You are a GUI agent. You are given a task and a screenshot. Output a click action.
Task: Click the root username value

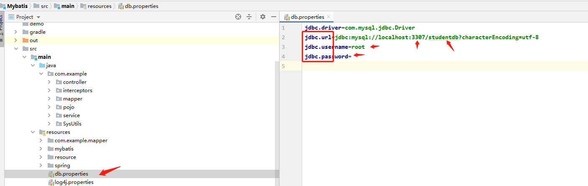pos(358,47)
